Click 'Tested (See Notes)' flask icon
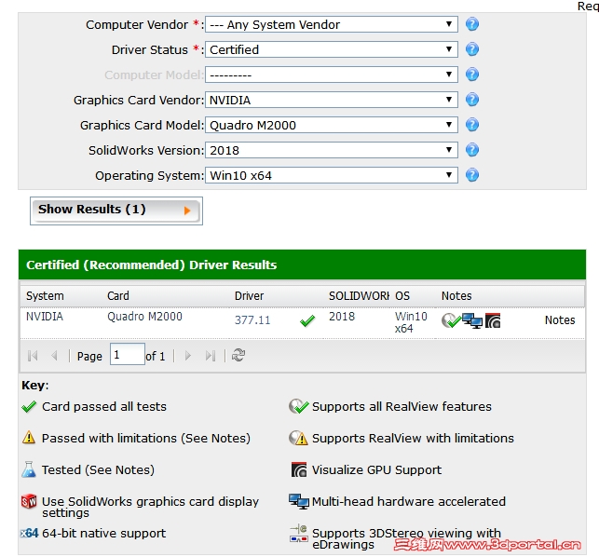The height and width of the screenshot is (557, 599). [29, 469]
